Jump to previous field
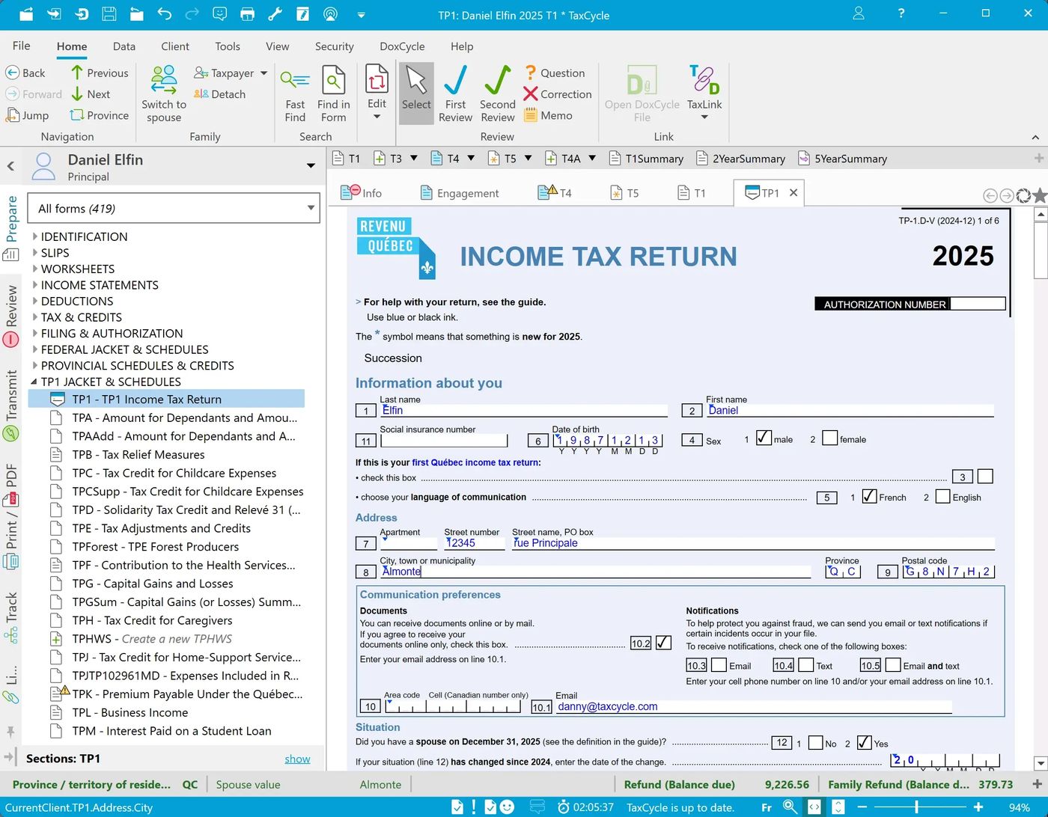The height and width of the screenshot is (817, 1048). coord(100,73)
